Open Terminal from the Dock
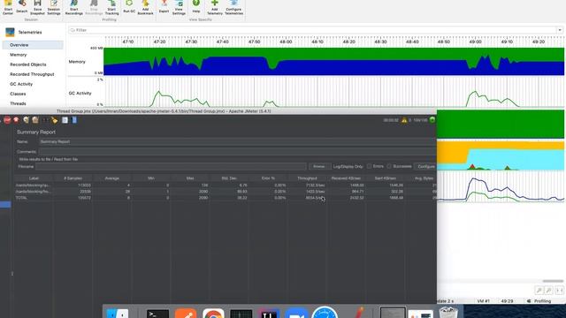The width and height of the screenshot is (566, 318). click(157, 314)
